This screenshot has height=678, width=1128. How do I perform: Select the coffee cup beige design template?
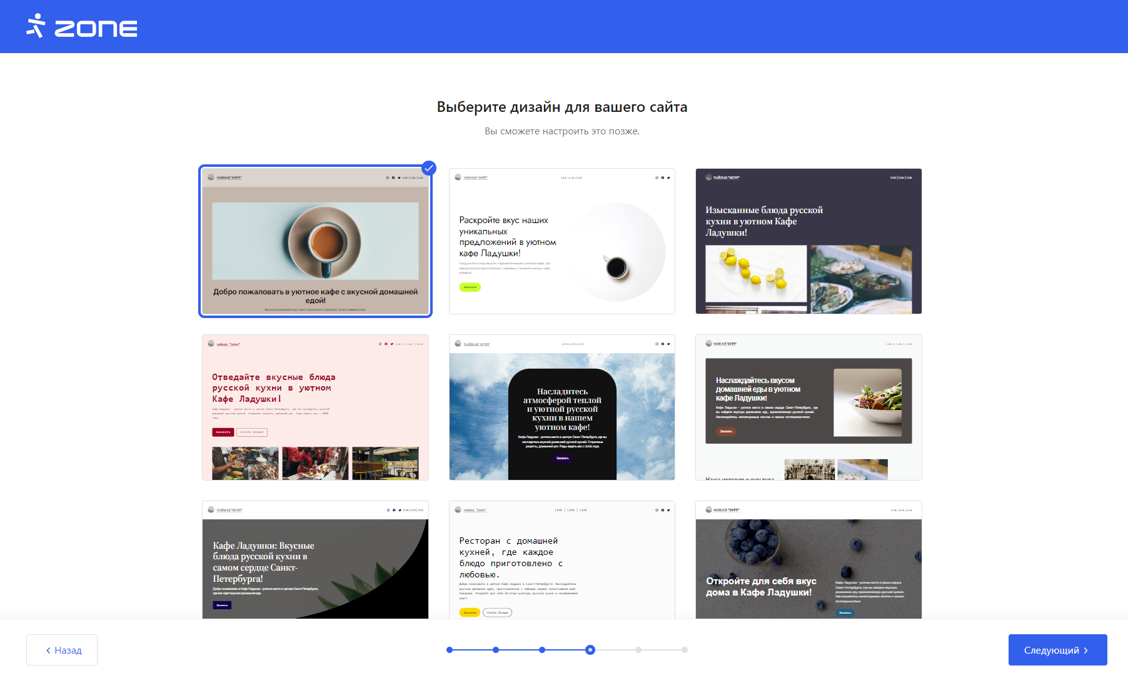[315, 241]
